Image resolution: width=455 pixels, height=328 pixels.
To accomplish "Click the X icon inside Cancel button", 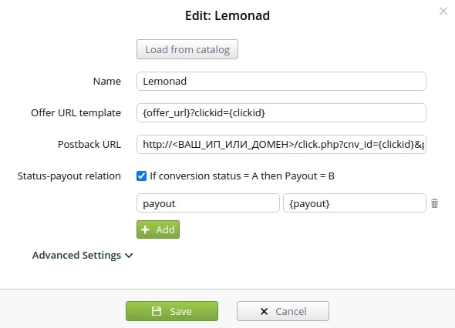I will point(264,312).
